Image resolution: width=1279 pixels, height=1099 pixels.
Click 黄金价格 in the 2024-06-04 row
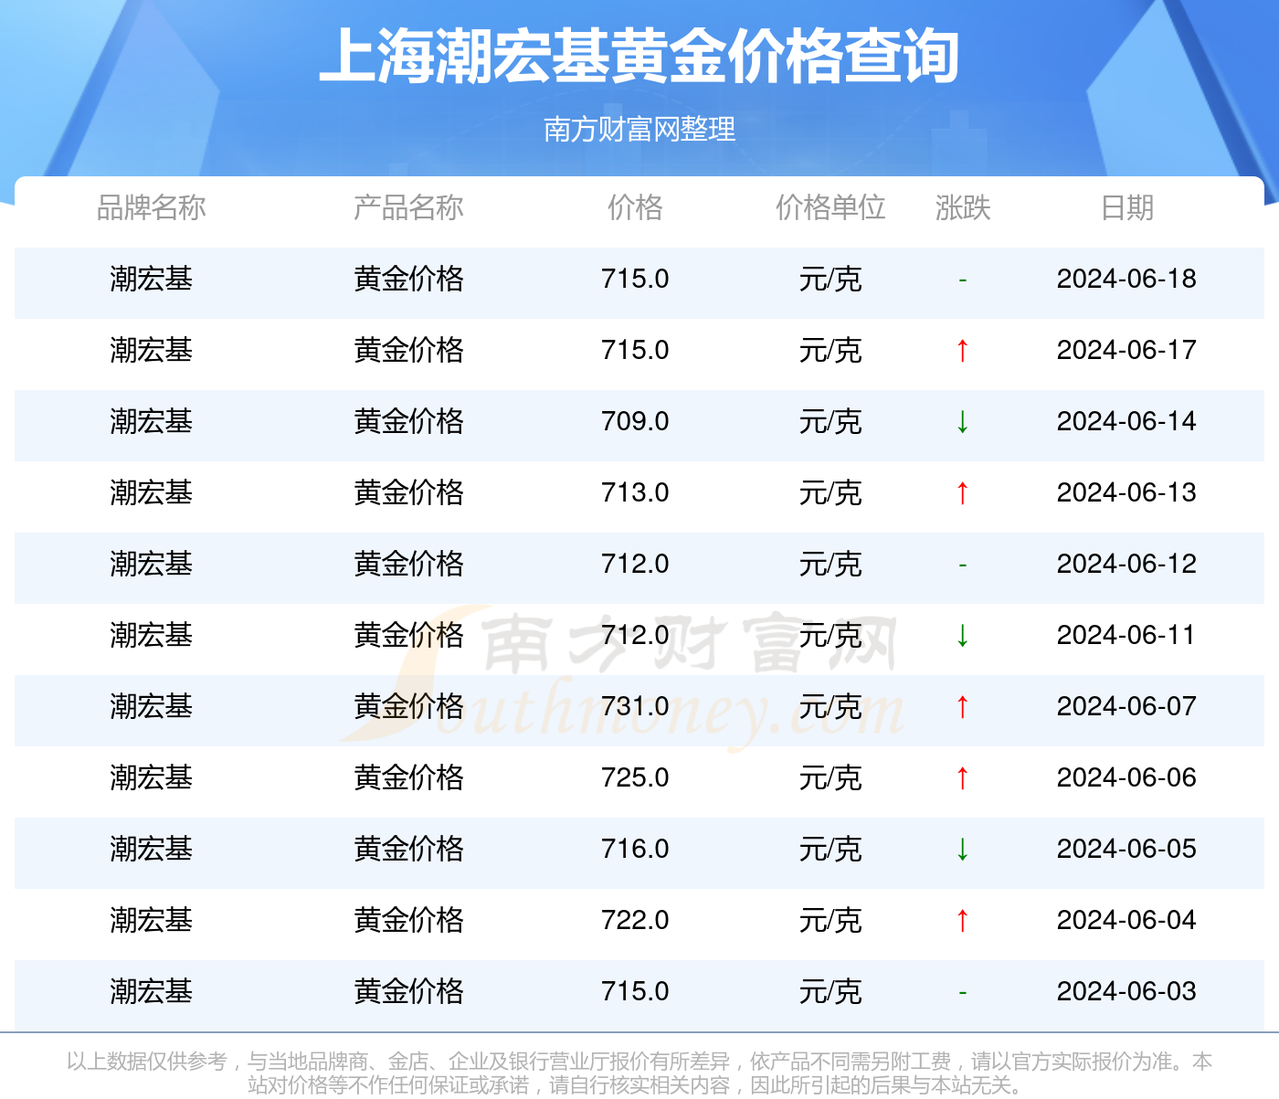(408, 920)
